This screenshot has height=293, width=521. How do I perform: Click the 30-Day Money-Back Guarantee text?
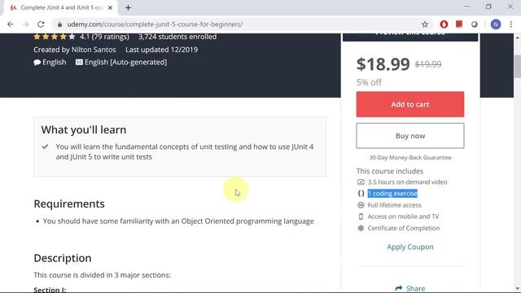pyautogui.click(x=410, y=157)
